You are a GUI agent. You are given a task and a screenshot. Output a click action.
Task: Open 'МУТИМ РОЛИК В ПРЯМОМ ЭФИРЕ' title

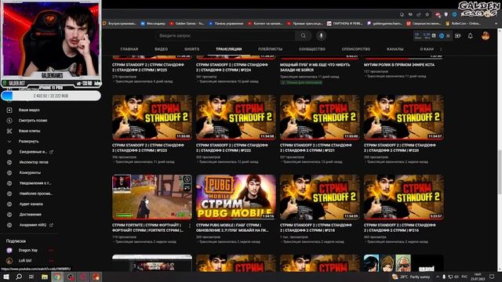coord(399,65)
